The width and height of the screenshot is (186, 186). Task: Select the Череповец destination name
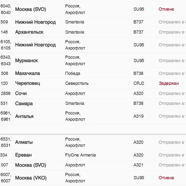[x=28, y=83]
